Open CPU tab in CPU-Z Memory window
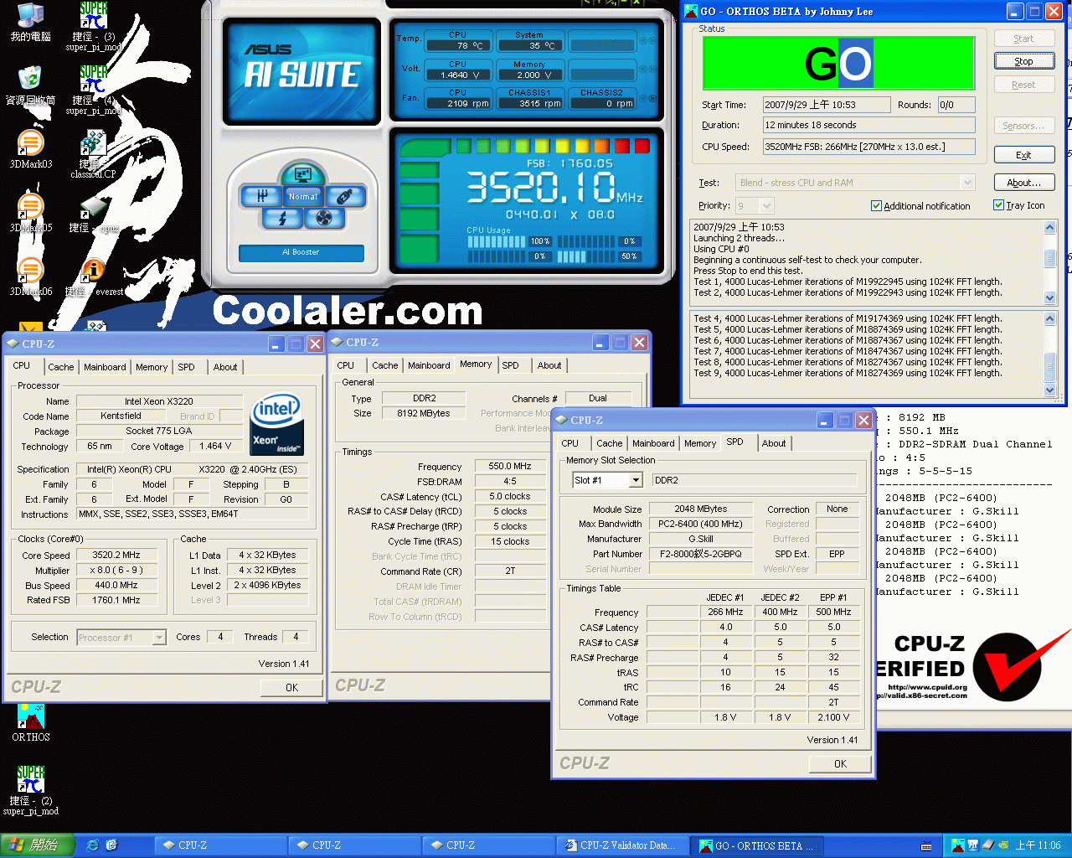This screenshot has width=1072, height=858. coord(345,365)
